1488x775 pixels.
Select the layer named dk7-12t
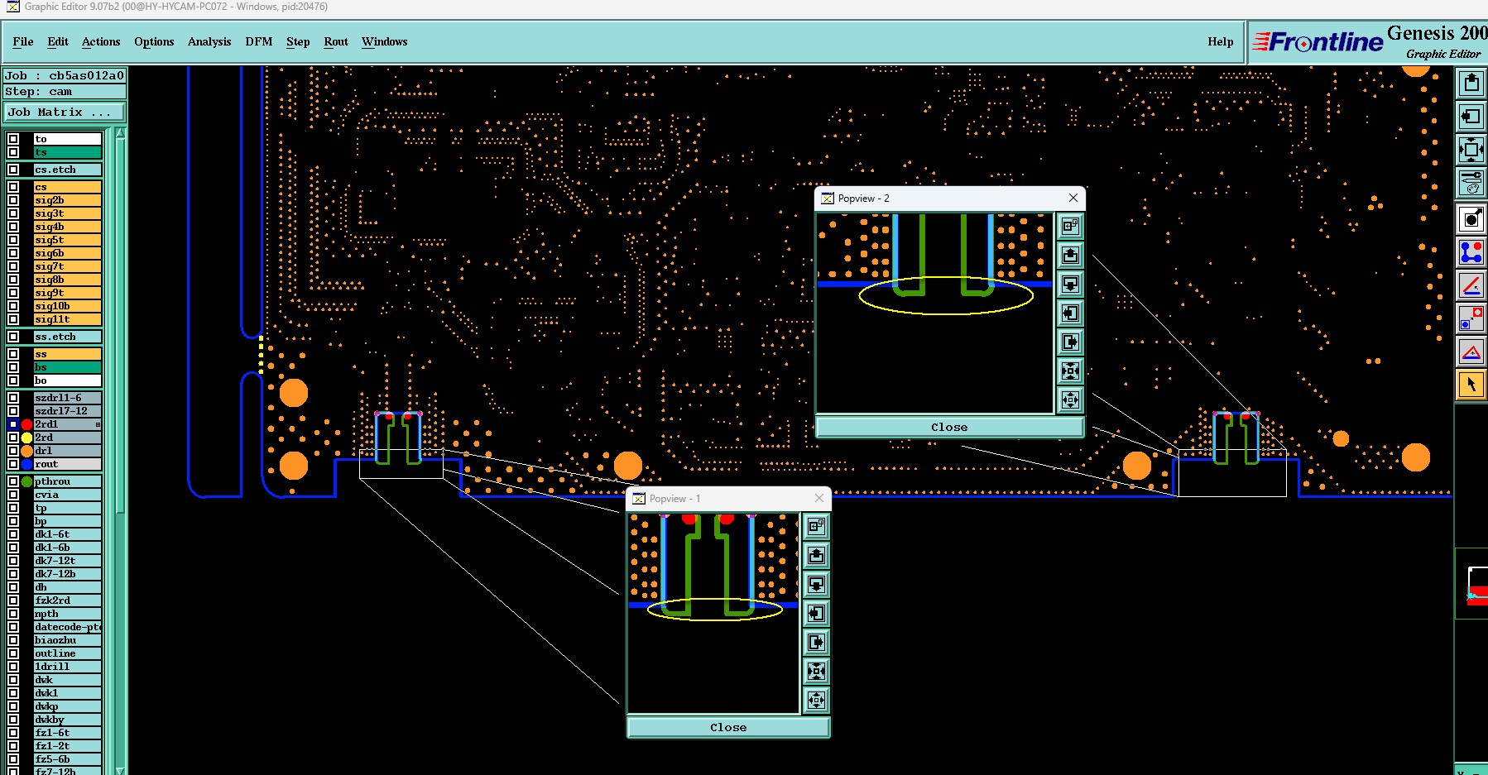[68, 561]
